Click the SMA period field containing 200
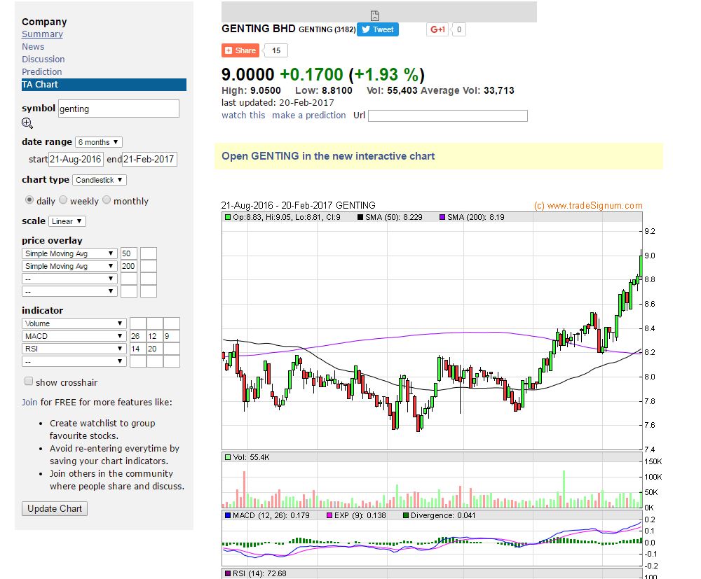Screen dimensions: 701x579 click(129, 266)
